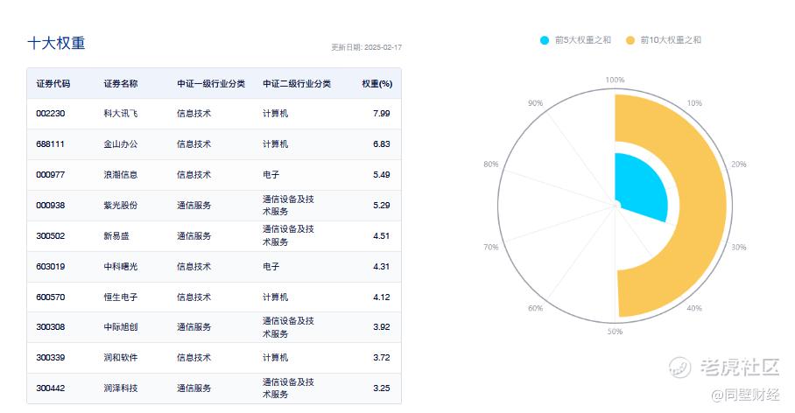This screenshot has width=795, height=413.
Task: Click the yellow legend dot for top 10
Action: [630, 40]
